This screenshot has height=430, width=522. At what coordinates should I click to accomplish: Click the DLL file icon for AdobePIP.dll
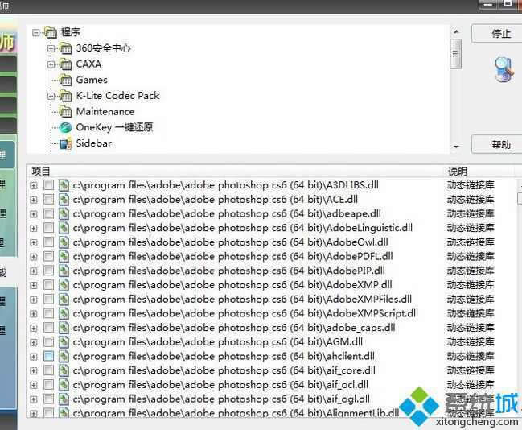[64, 271]
